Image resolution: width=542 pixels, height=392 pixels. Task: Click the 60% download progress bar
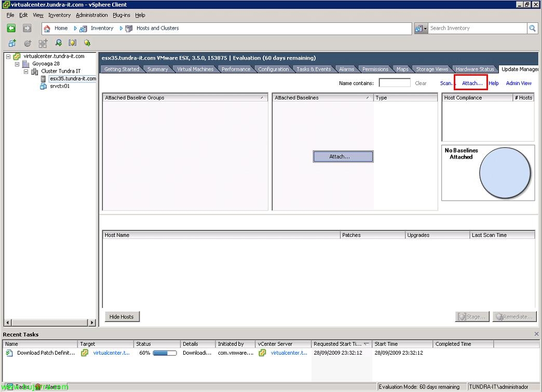tap(165, 353)
